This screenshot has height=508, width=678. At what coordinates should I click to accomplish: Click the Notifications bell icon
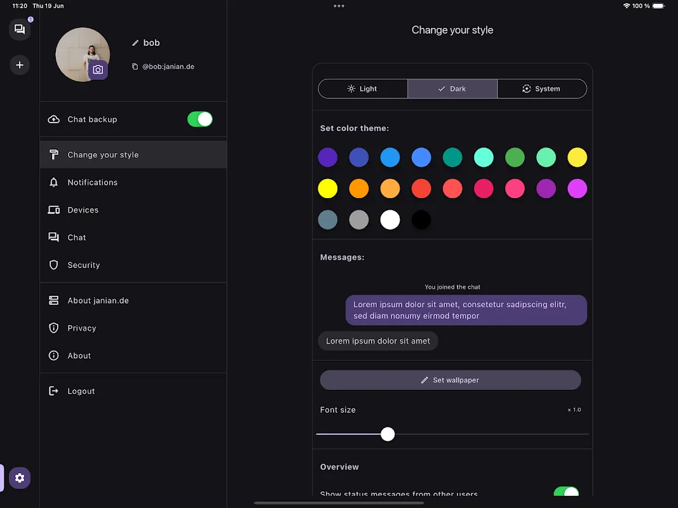[x=53, y=182]
